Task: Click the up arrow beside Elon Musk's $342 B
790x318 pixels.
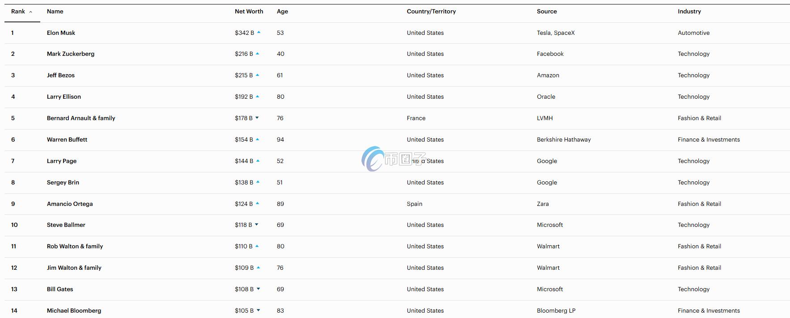Action: pos(259,32)
